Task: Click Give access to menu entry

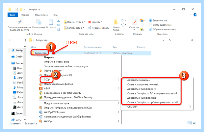Action: pyautogui.click(x=57, y=103)
